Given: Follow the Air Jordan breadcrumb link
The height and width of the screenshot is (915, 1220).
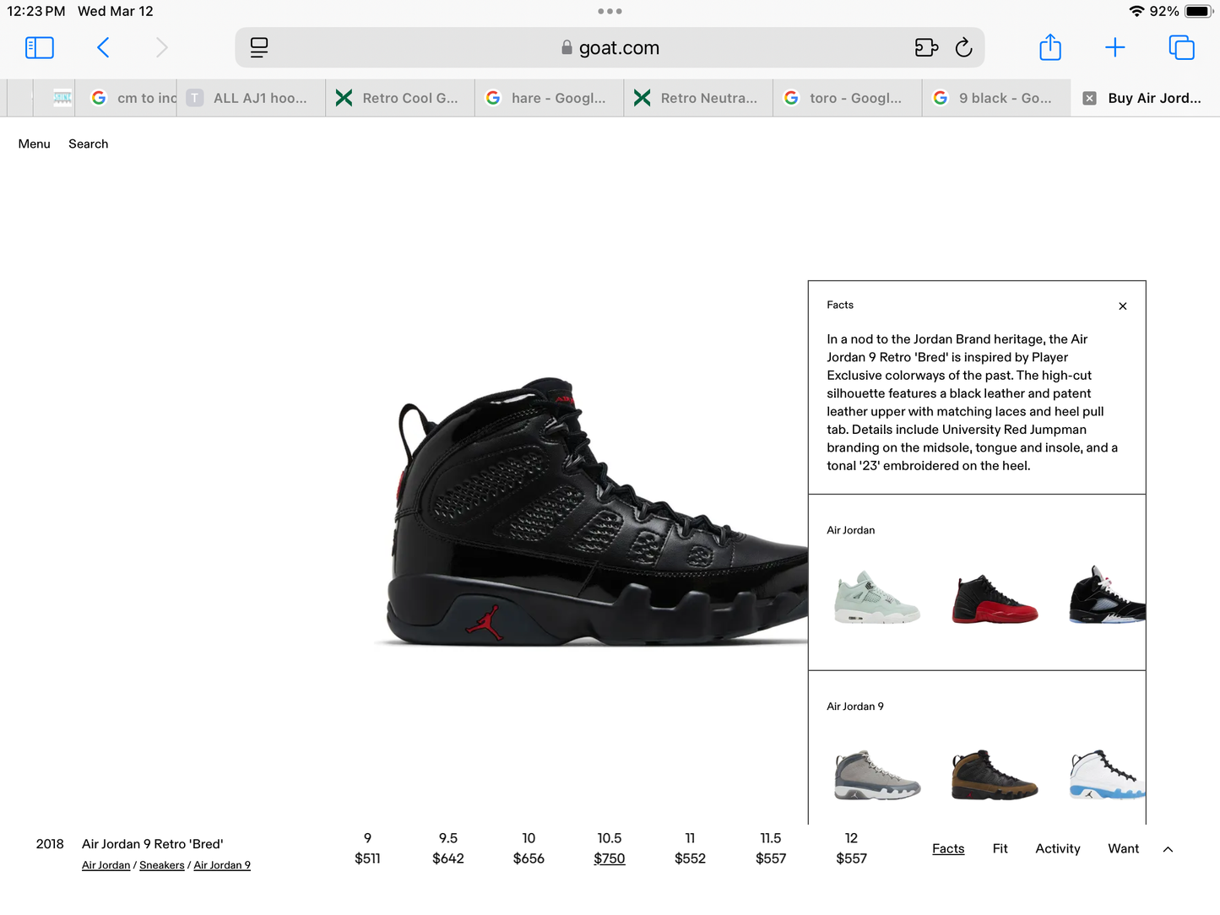Looking at the screenshot, I should tap(106, 865).
